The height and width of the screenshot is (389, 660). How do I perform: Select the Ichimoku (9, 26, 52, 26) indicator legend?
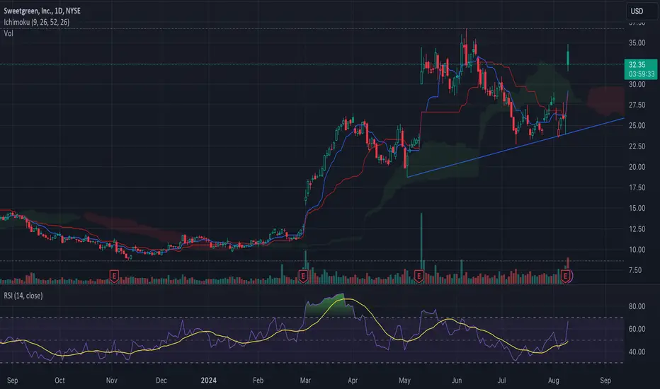37,22
